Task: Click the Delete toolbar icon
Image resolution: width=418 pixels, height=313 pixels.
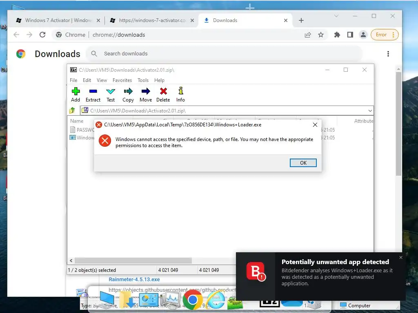Action: (x=163, y=95)
